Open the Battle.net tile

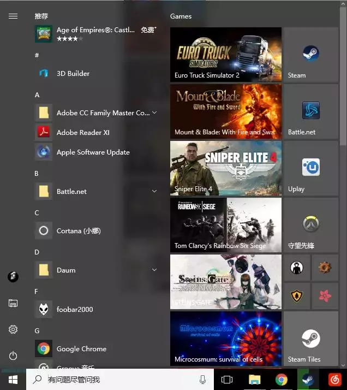click(x=311, y=111)
